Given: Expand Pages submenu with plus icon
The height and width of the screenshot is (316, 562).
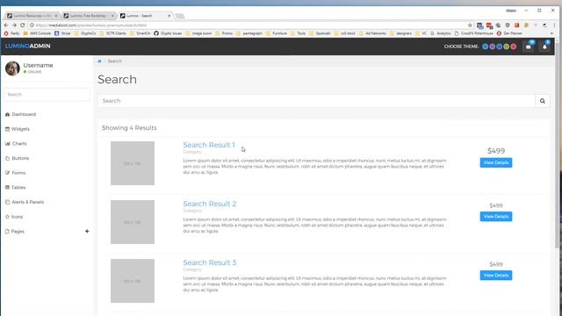Looking at the screenshot, I should point(87,232).
